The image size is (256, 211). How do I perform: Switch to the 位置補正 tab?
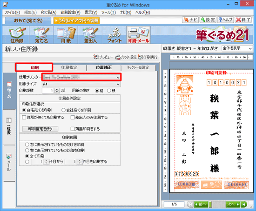click(x=104, y=67)
